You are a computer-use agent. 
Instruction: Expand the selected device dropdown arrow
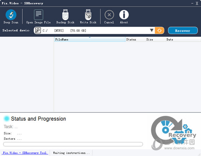(x=152, y=30)
